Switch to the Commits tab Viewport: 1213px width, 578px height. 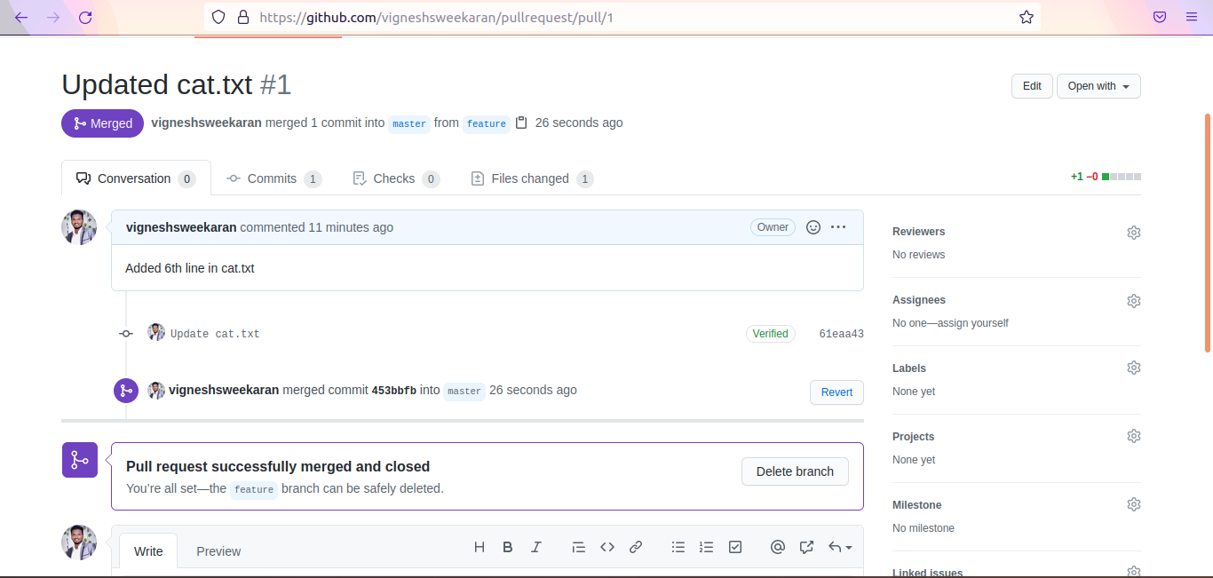click(x=272, y=178)
